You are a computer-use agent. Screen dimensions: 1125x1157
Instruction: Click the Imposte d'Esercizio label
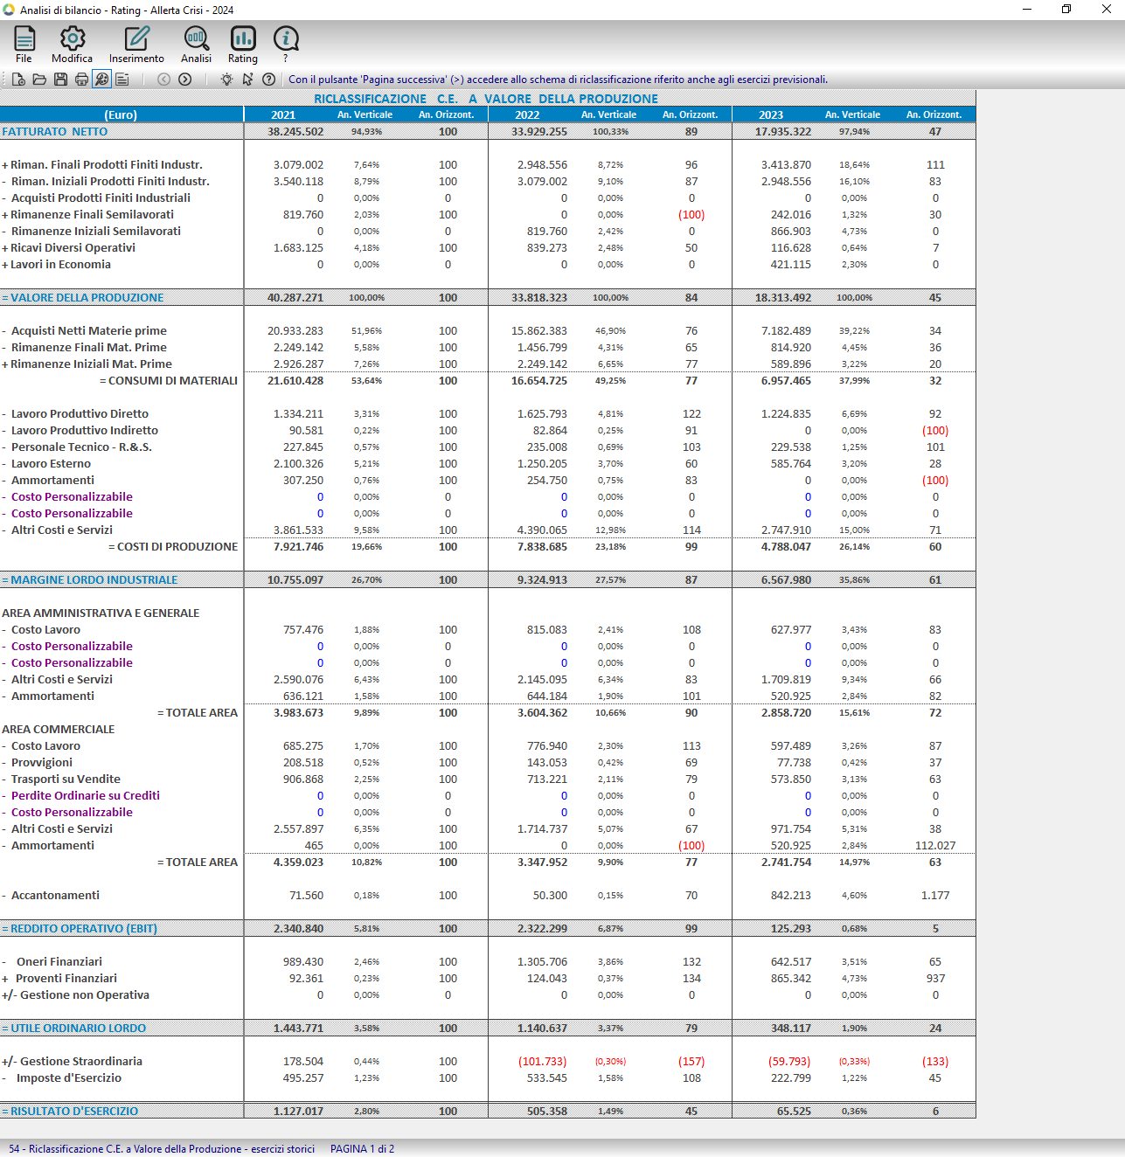tap(69, 1078)
